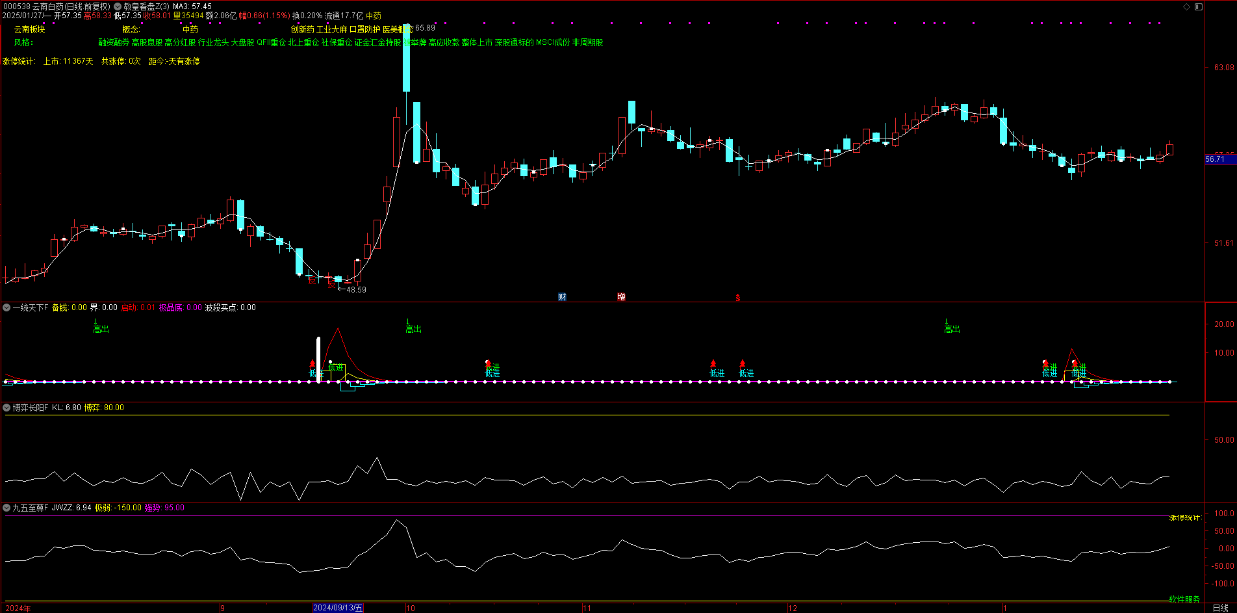Click the 20.00 scale label in 一统天下F panel
Screen dimensions: 1237x613
coord(1224,324)
